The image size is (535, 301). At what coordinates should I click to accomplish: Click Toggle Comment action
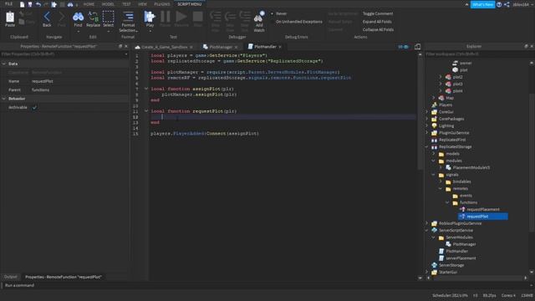(377, 13)
